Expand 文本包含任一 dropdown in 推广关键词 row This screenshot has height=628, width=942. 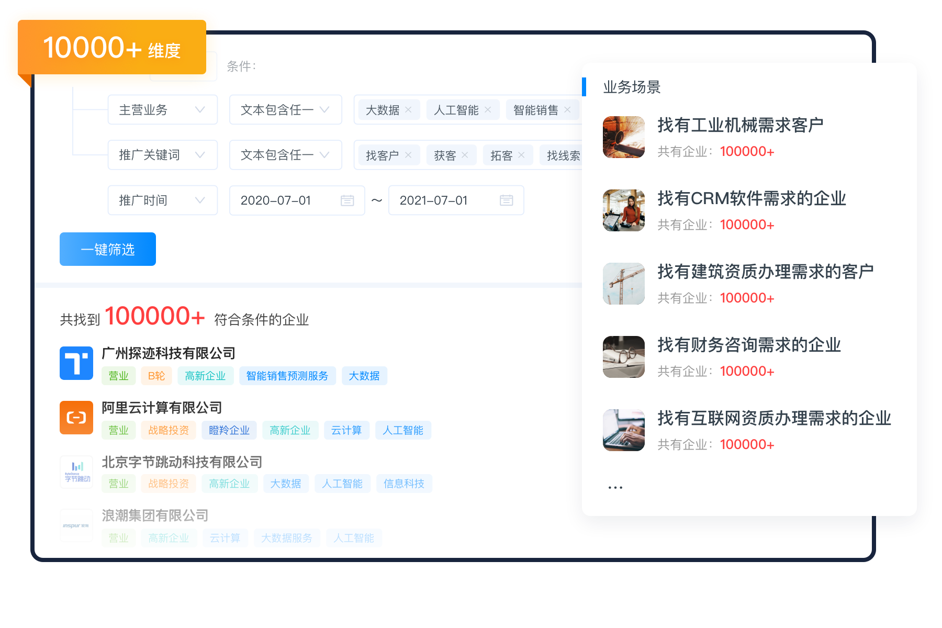286,155
